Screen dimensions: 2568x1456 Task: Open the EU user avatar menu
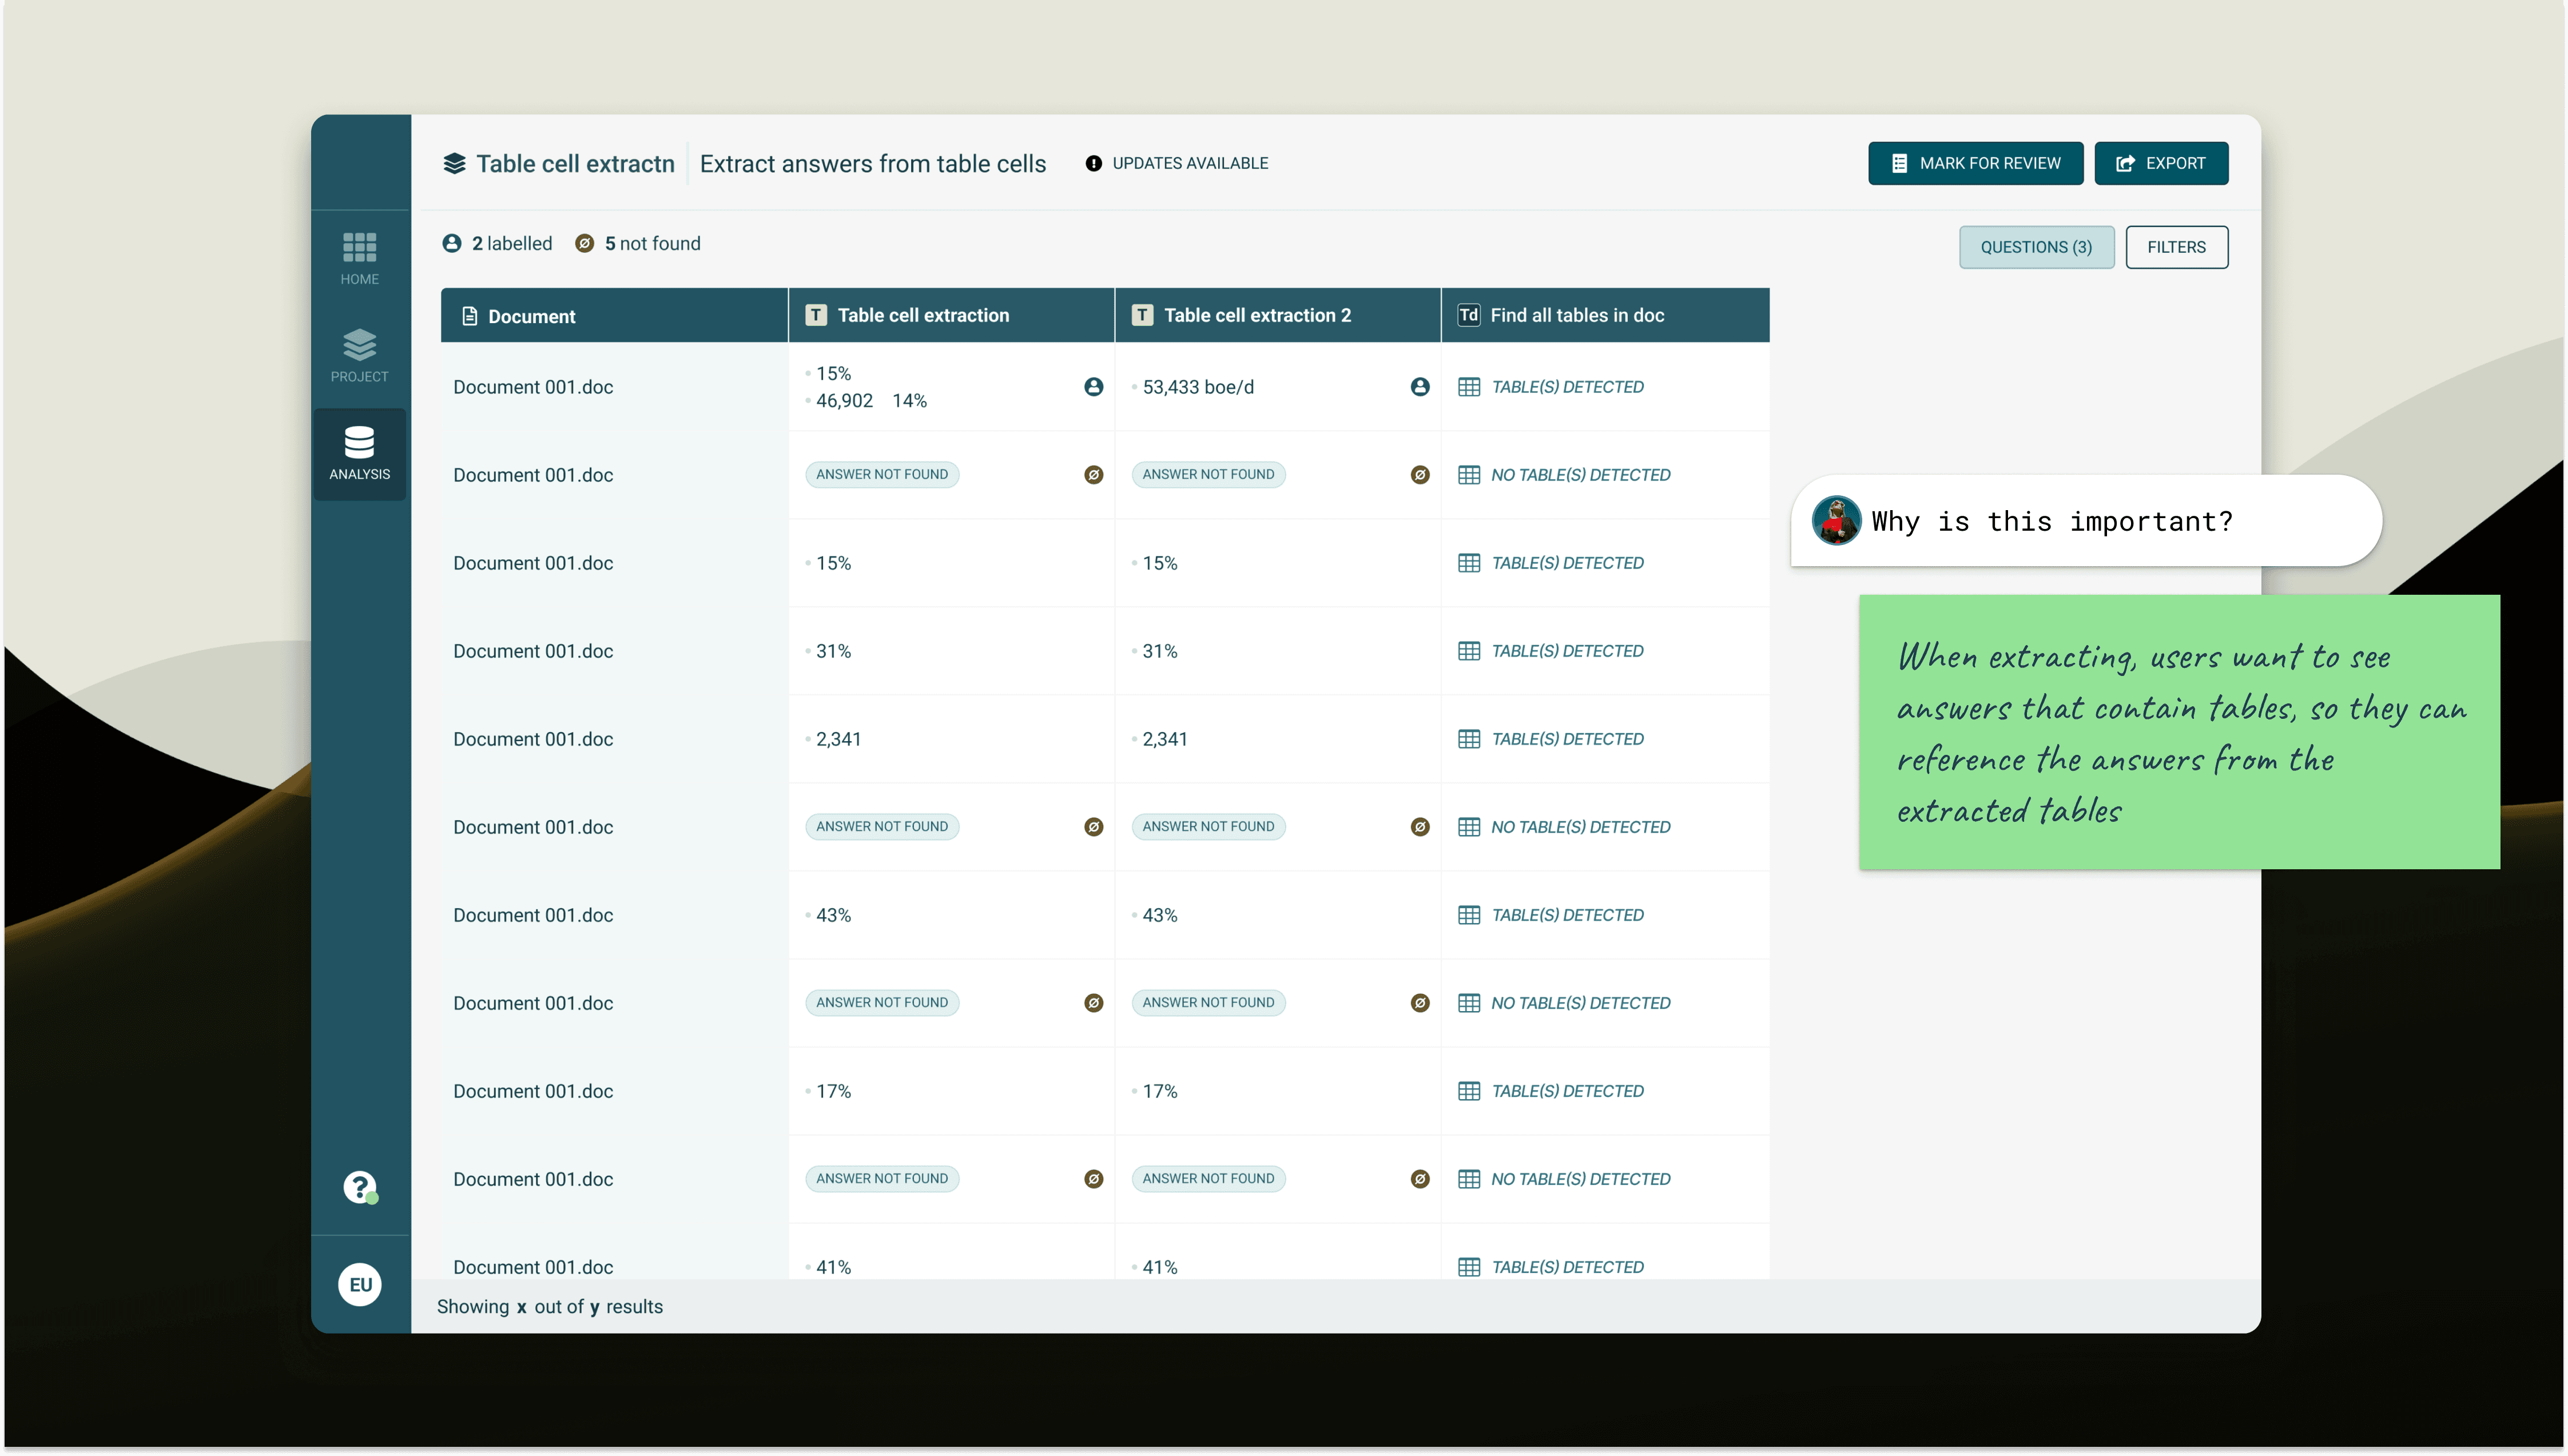tap(360, 1284)
